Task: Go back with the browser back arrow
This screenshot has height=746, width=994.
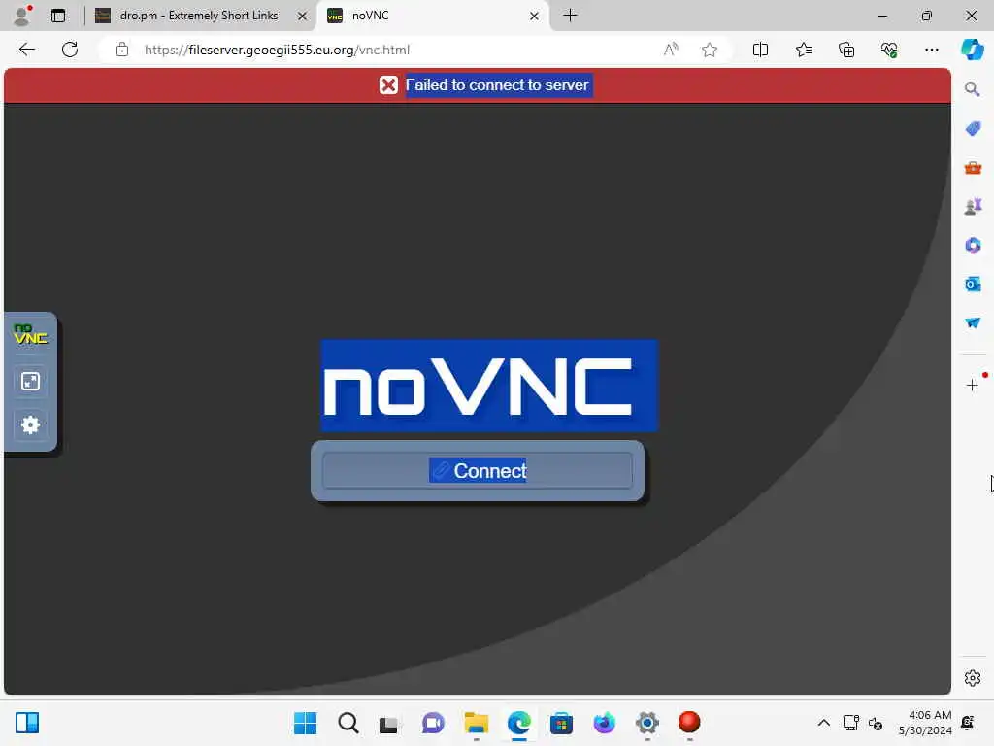Action: tap(26, 50)
